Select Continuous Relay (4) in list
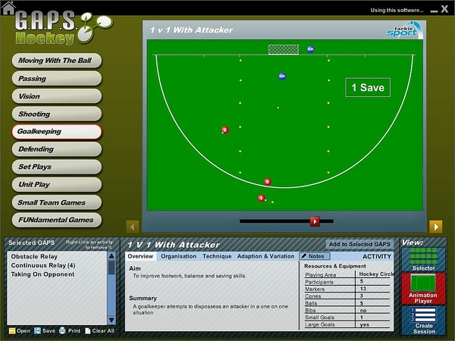 pos(43,265)
